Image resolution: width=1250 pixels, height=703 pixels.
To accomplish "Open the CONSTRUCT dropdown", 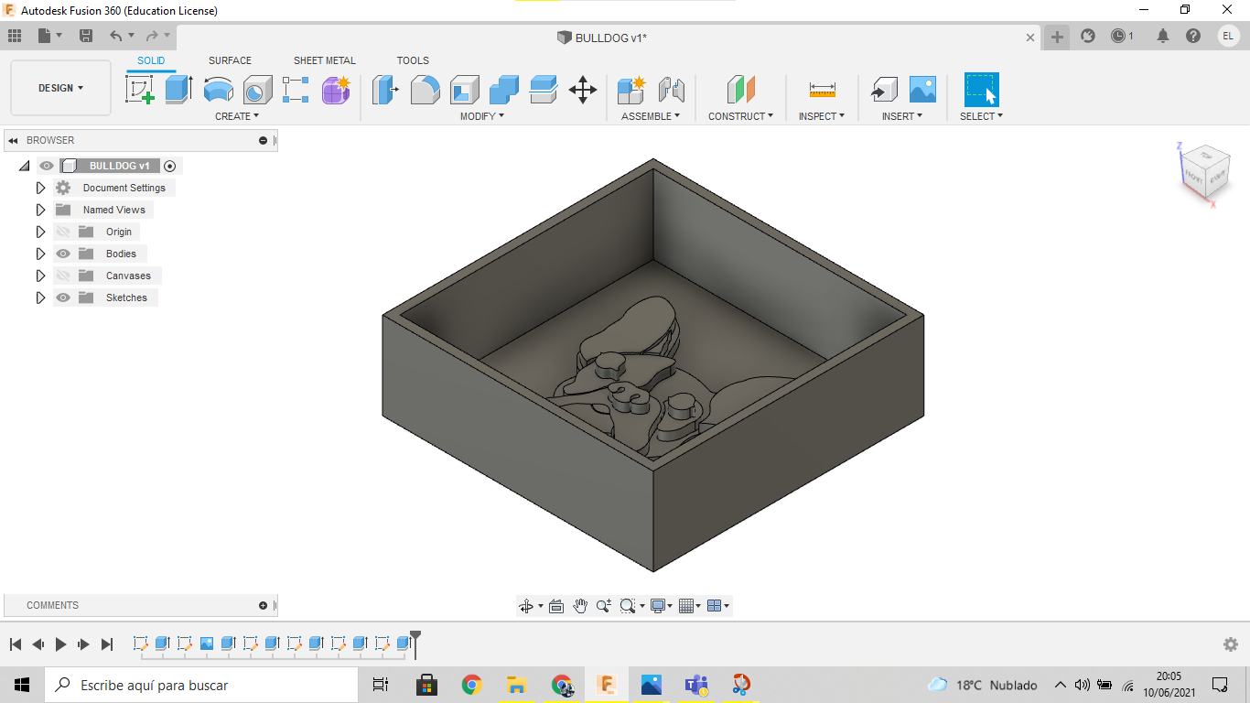I will point(740,116).
